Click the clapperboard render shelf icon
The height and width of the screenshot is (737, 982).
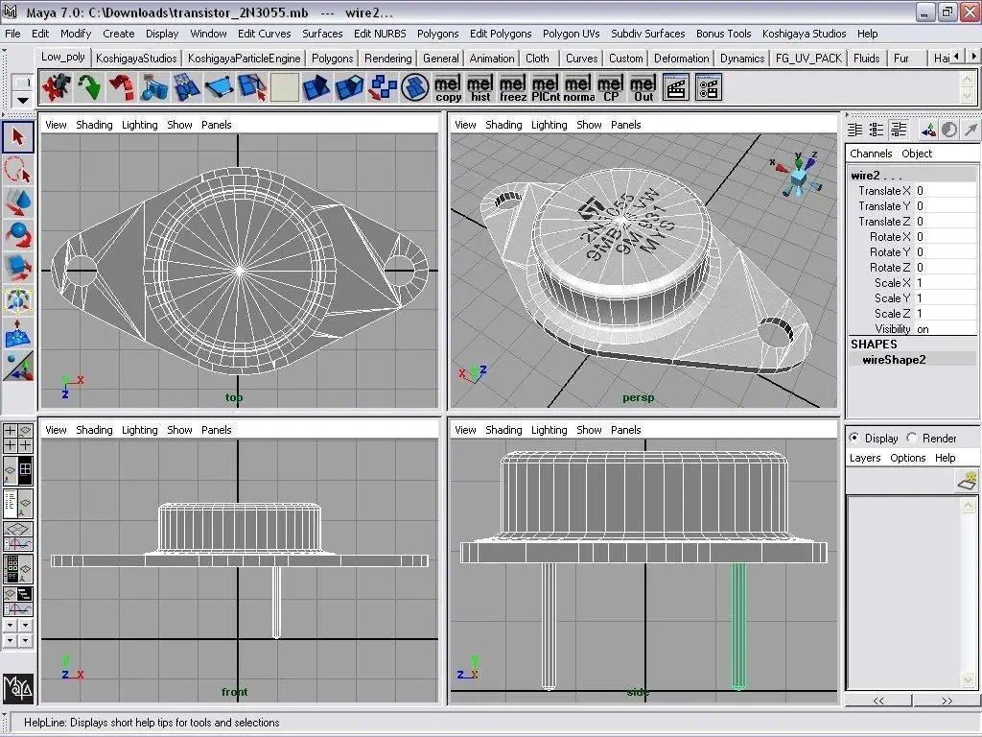(676, 87)
